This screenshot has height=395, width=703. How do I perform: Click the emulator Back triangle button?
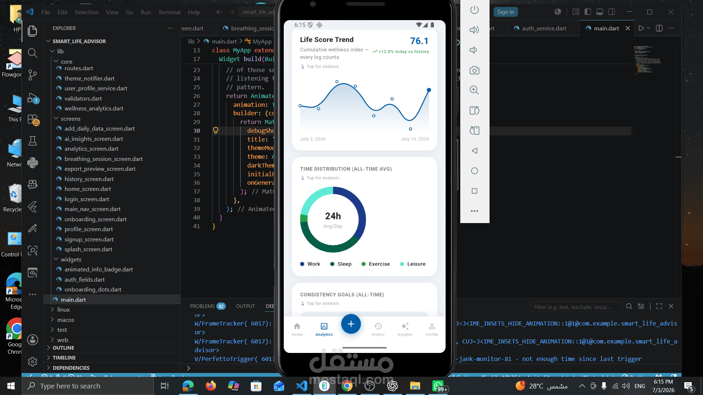pos(475,151)
